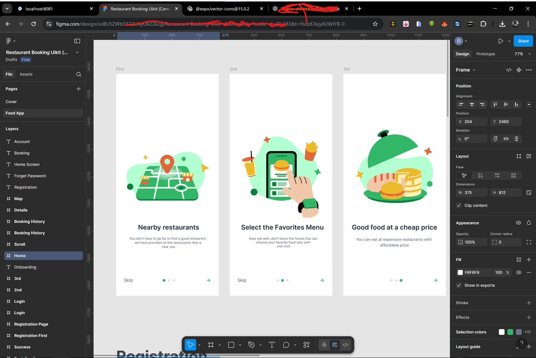This screenshot has width=536, height=358.
Task: Align horizontal centers in the Position panel
Action: [472, 104]
